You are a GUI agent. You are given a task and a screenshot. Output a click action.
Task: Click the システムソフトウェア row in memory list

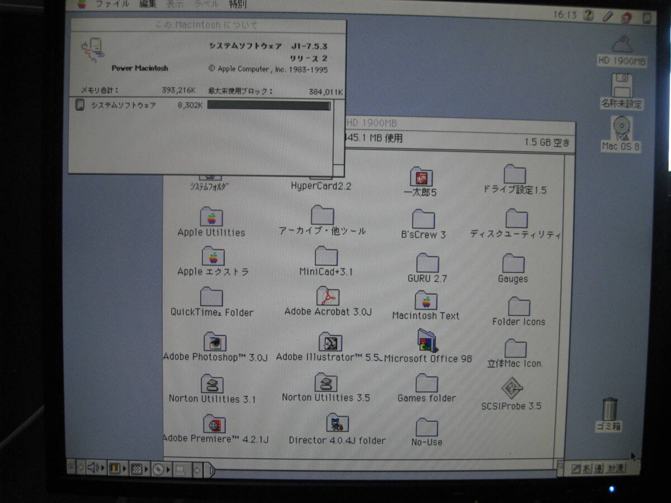tap(204, 105)
